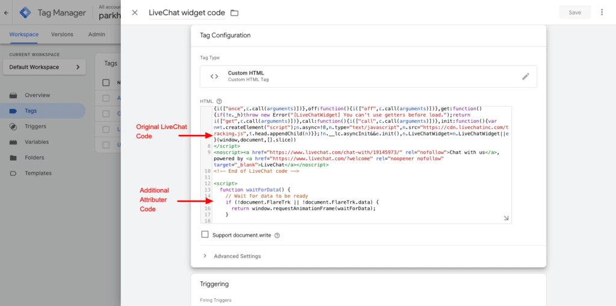Check the first tag row checkbox
Viewport: 616px width, 306px height.
(106, 98)
